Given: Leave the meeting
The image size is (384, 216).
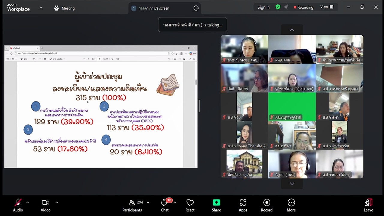Looking at the screenshot, I should (368, 205).
